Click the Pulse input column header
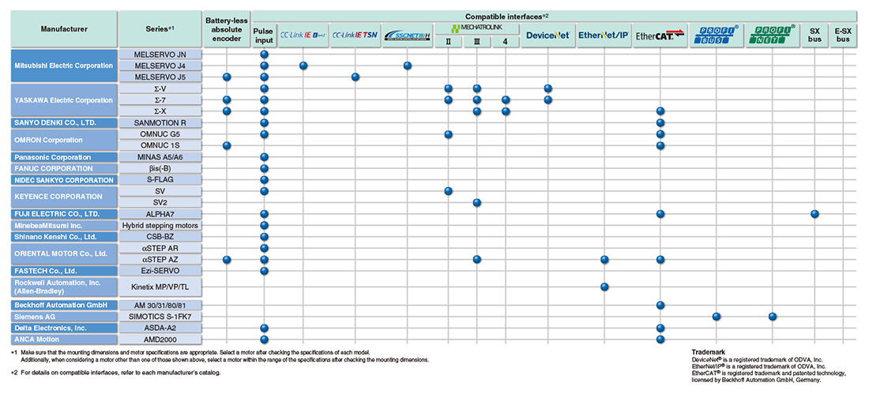The image size is (869, 394). tap(264, 36)
